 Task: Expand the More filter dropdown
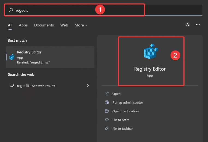(81, 25)
